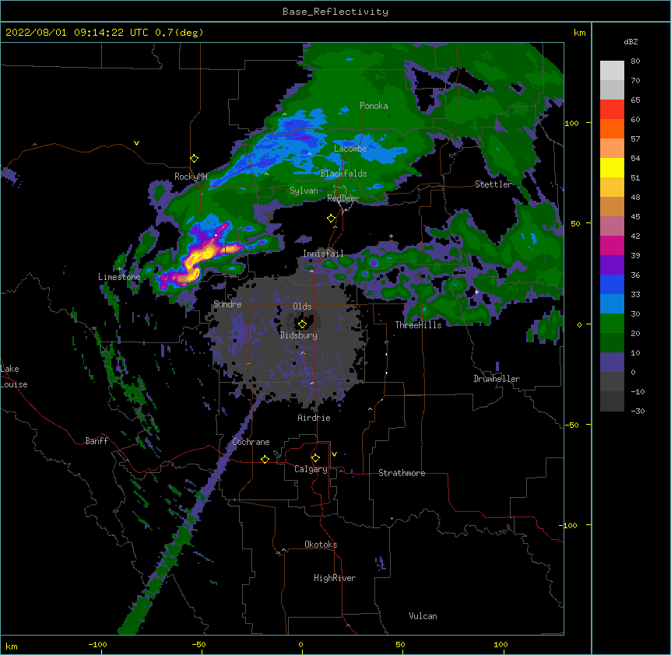Click the radar site diamond between Olds and Didsbury

click(303, 324)
